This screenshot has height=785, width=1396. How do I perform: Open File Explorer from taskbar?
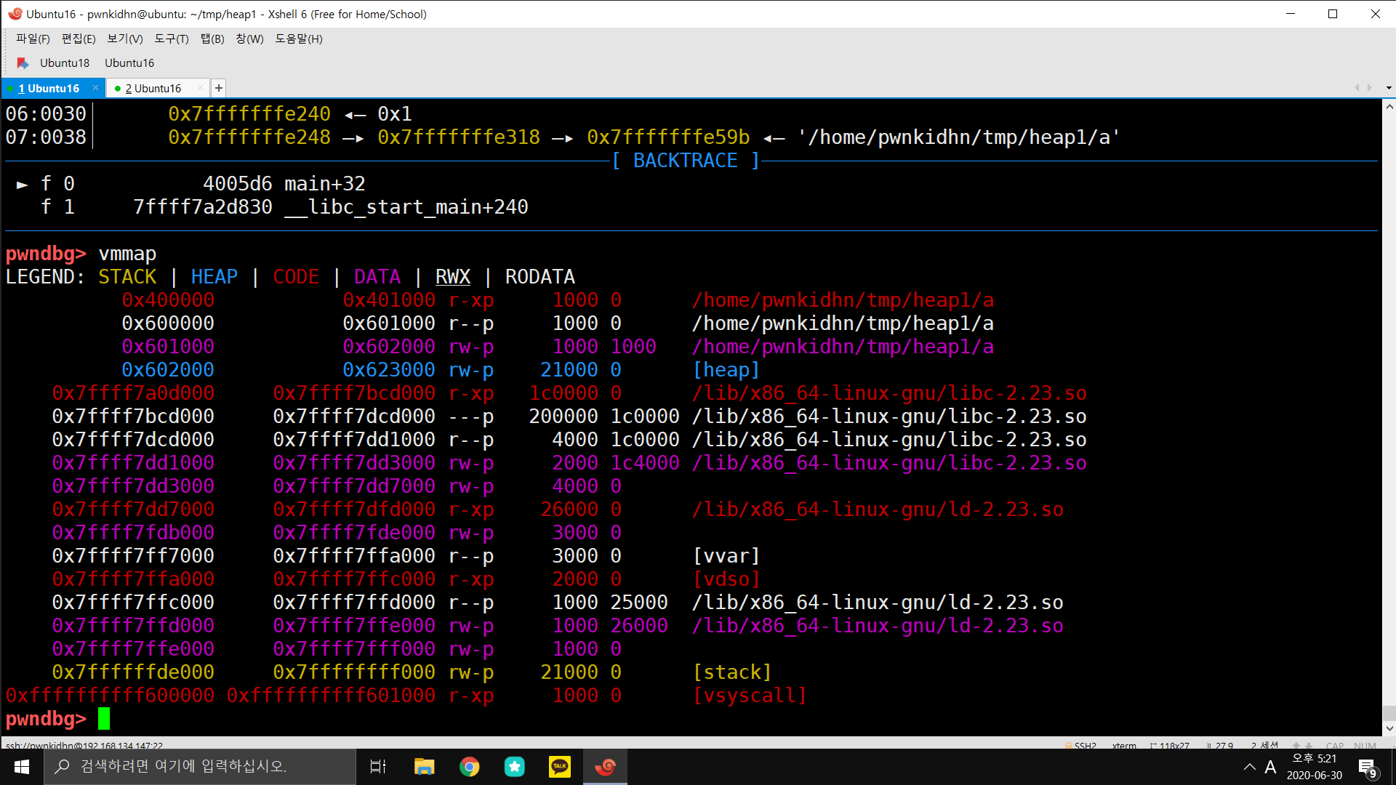[424, 767]
